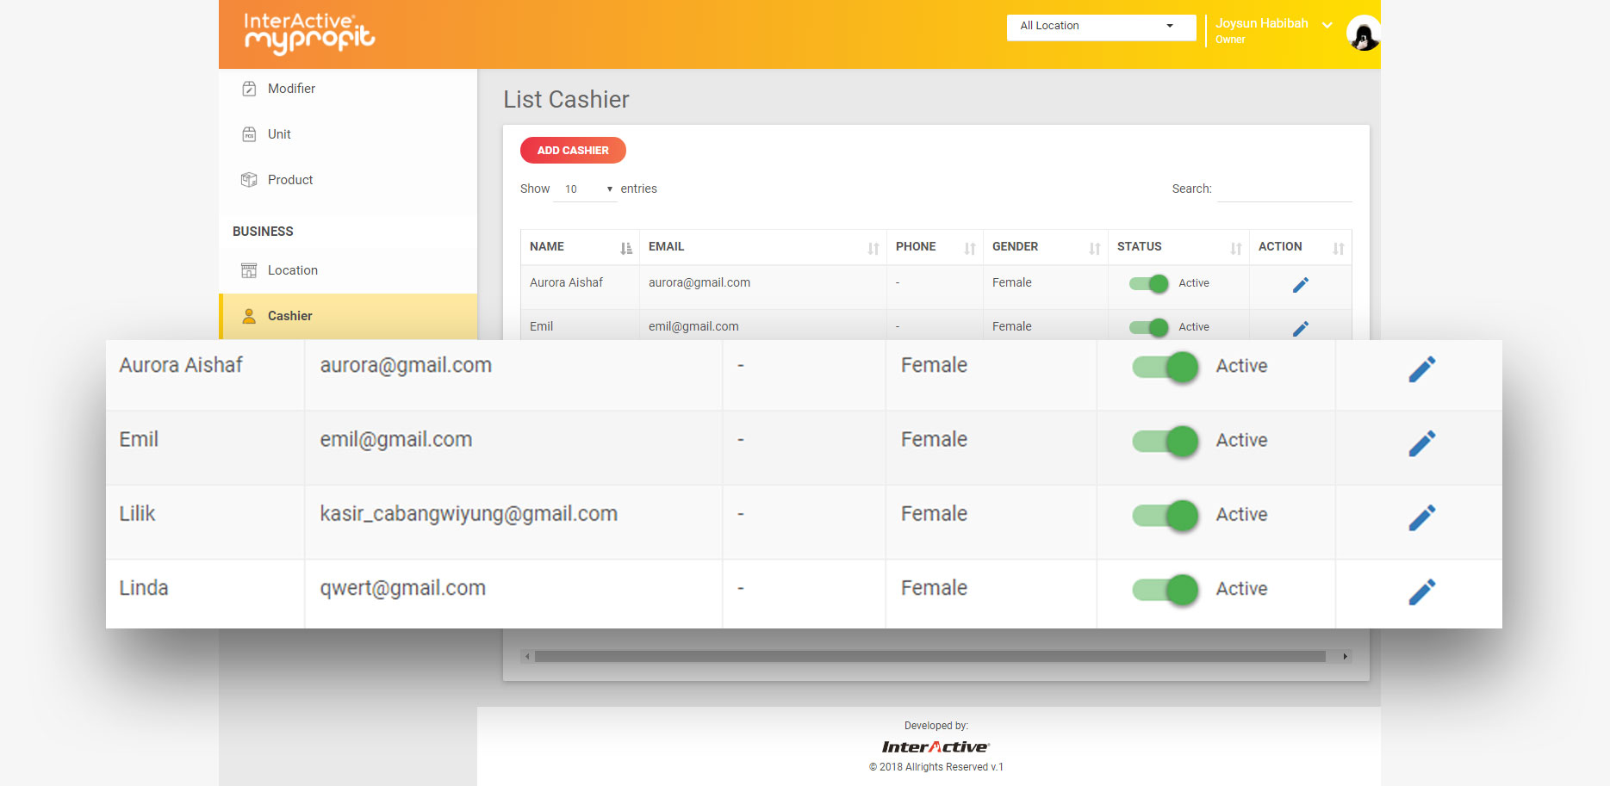The width and height of the screenshot is (1610, 786).
Task: Open the All Location dropdown
Action: point(1100,27)
